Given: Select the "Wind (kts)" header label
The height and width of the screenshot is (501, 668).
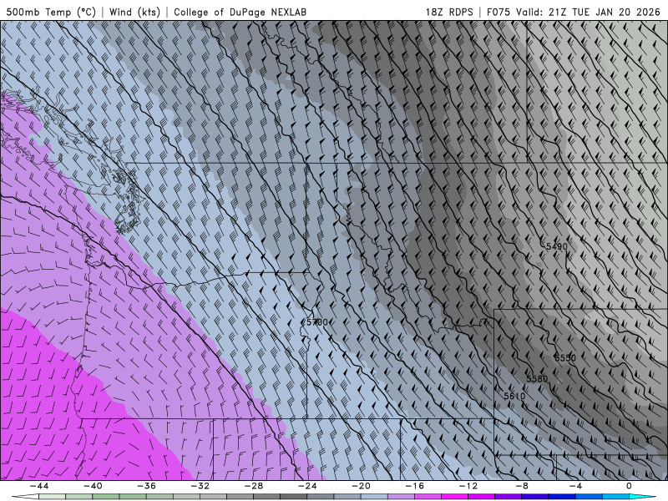Looking at the screenshot, I should [x=134, y=12].
